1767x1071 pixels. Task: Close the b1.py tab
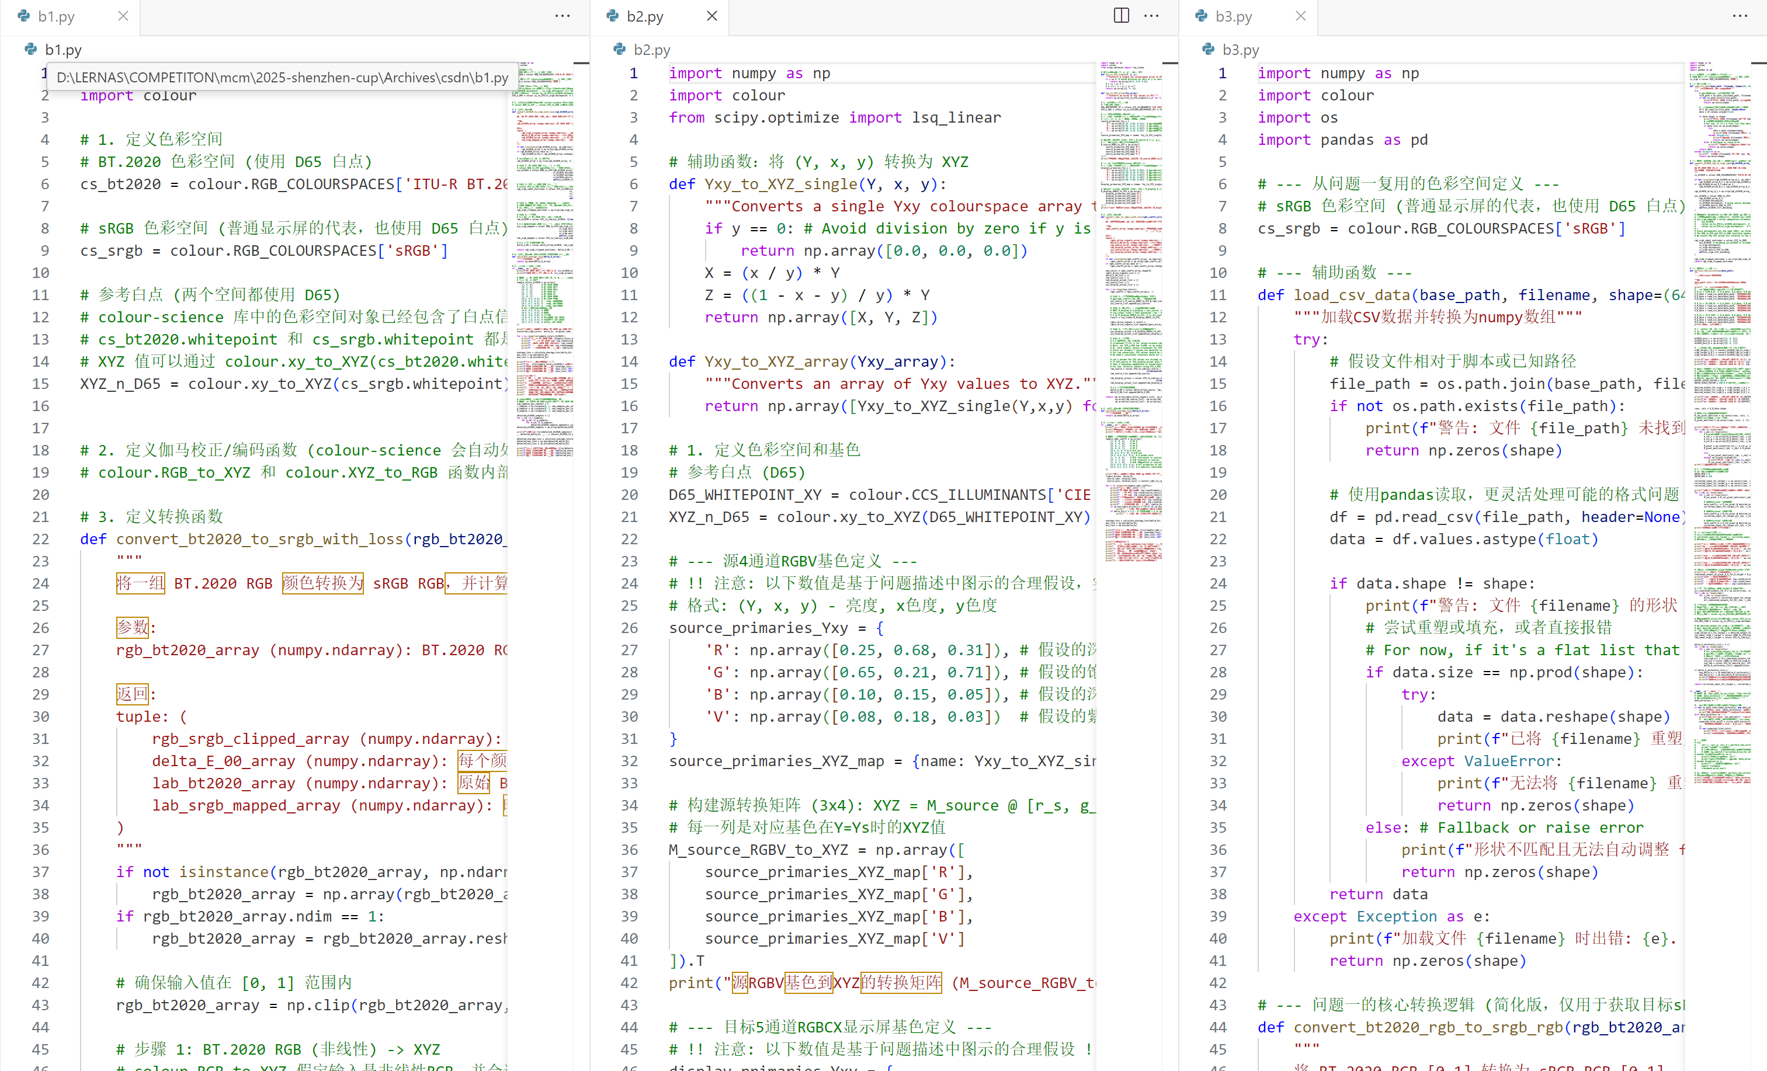point(123,16)
